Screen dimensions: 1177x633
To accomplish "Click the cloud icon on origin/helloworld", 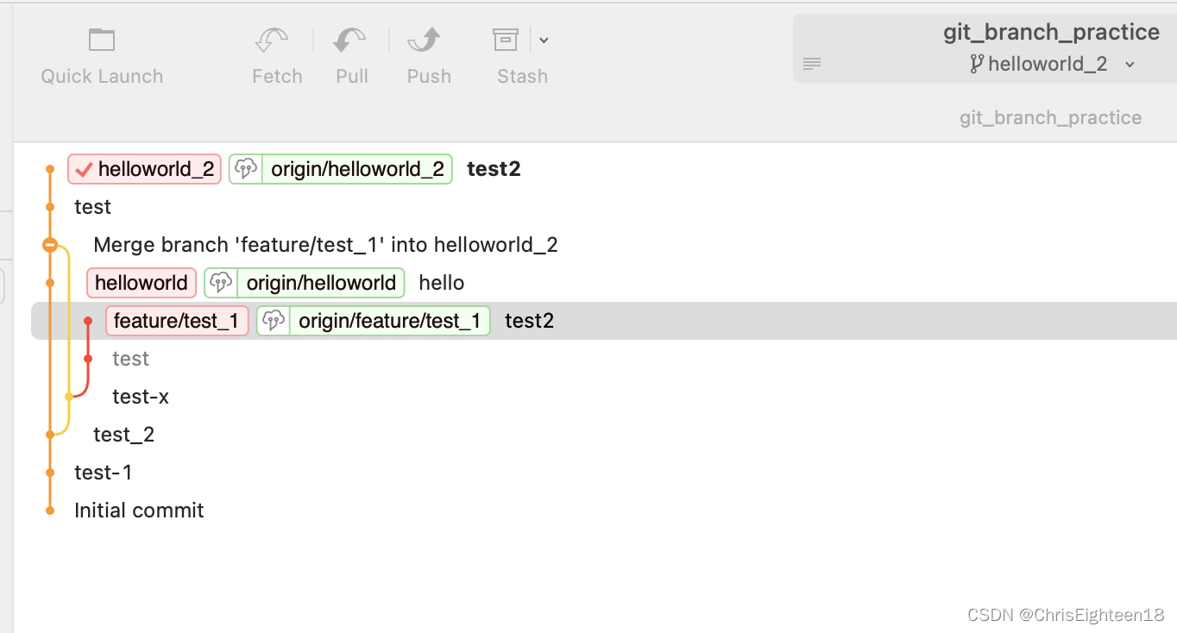I will coord(222,283).
